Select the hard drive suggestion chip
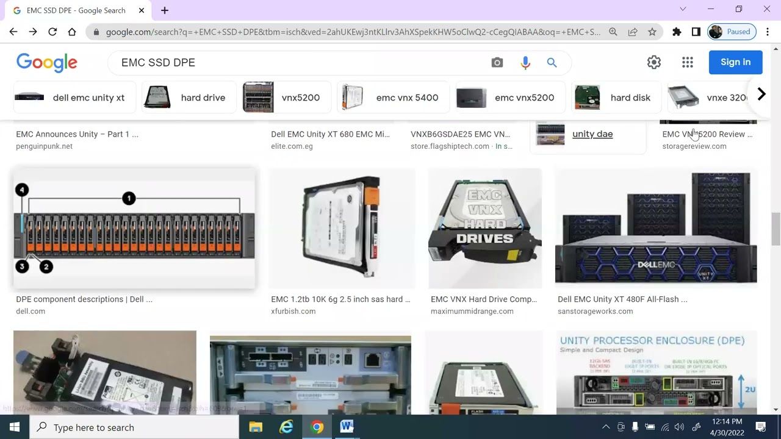Image resolution: width=781 pixels, height=439 pixels. (189, 98)
